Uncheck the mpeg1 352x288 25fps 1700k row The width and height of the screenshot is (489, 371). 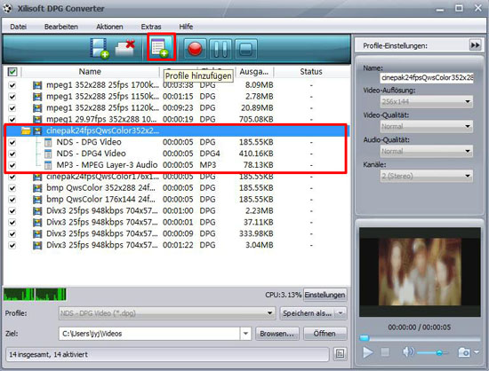12,85
